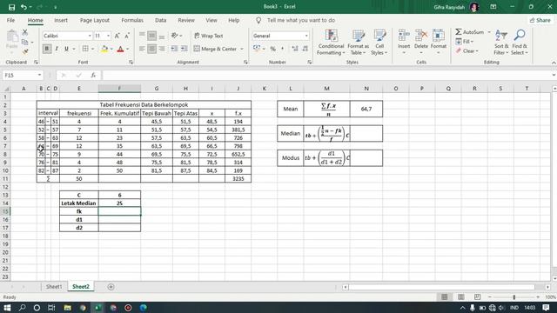Align text to the left
This screenshot has width=557, height=313.
(142, 49)
